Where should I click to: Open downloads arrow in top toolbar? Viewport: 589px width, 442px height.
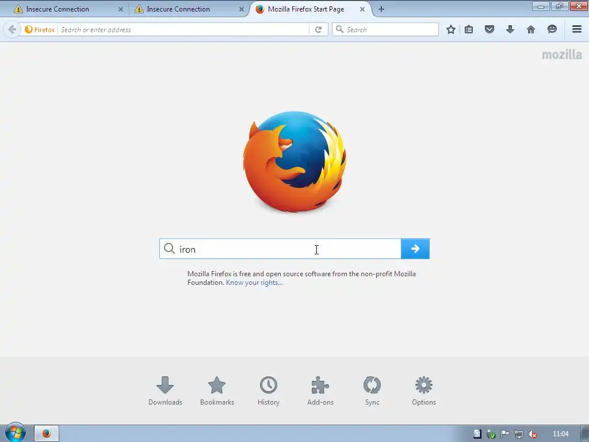click(510, 29)
